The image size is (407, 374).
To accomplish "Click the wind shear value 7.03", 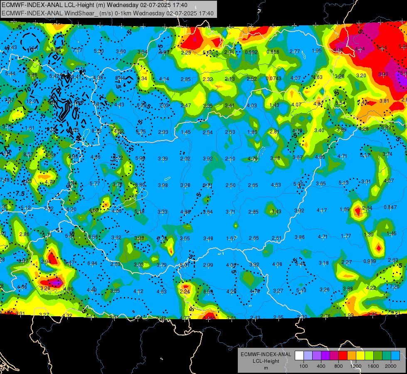I will [x=163, y=106].
